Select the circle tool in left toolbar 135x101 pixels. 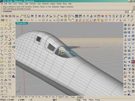tap(10, 47)
